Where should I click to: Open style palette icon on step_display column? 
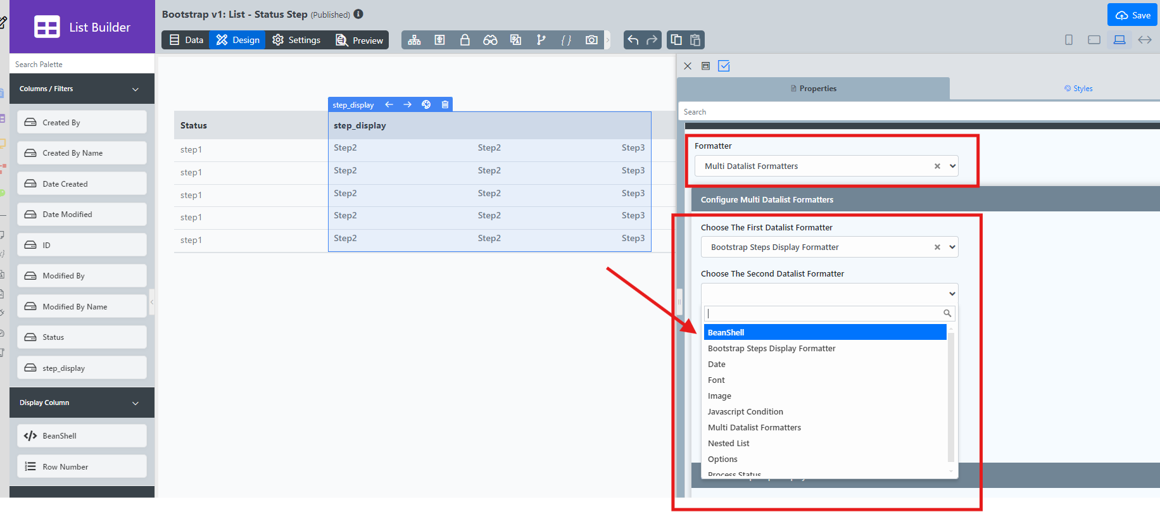pyautogui.click(x=426, y=104)
